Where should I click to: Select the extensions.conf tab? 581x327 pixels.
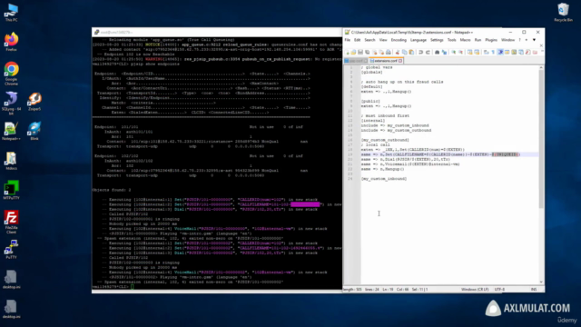[385, 61]
